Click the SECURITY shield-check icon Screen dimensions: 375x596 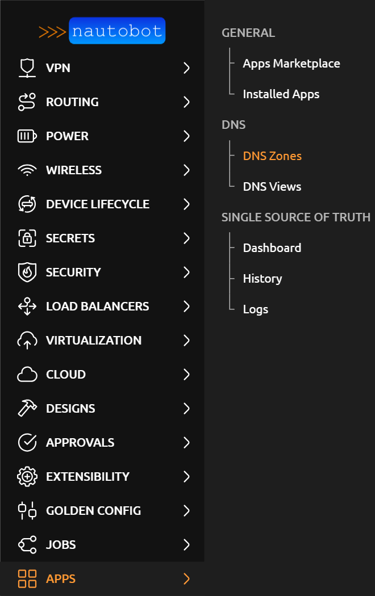(x=27, y=272)
